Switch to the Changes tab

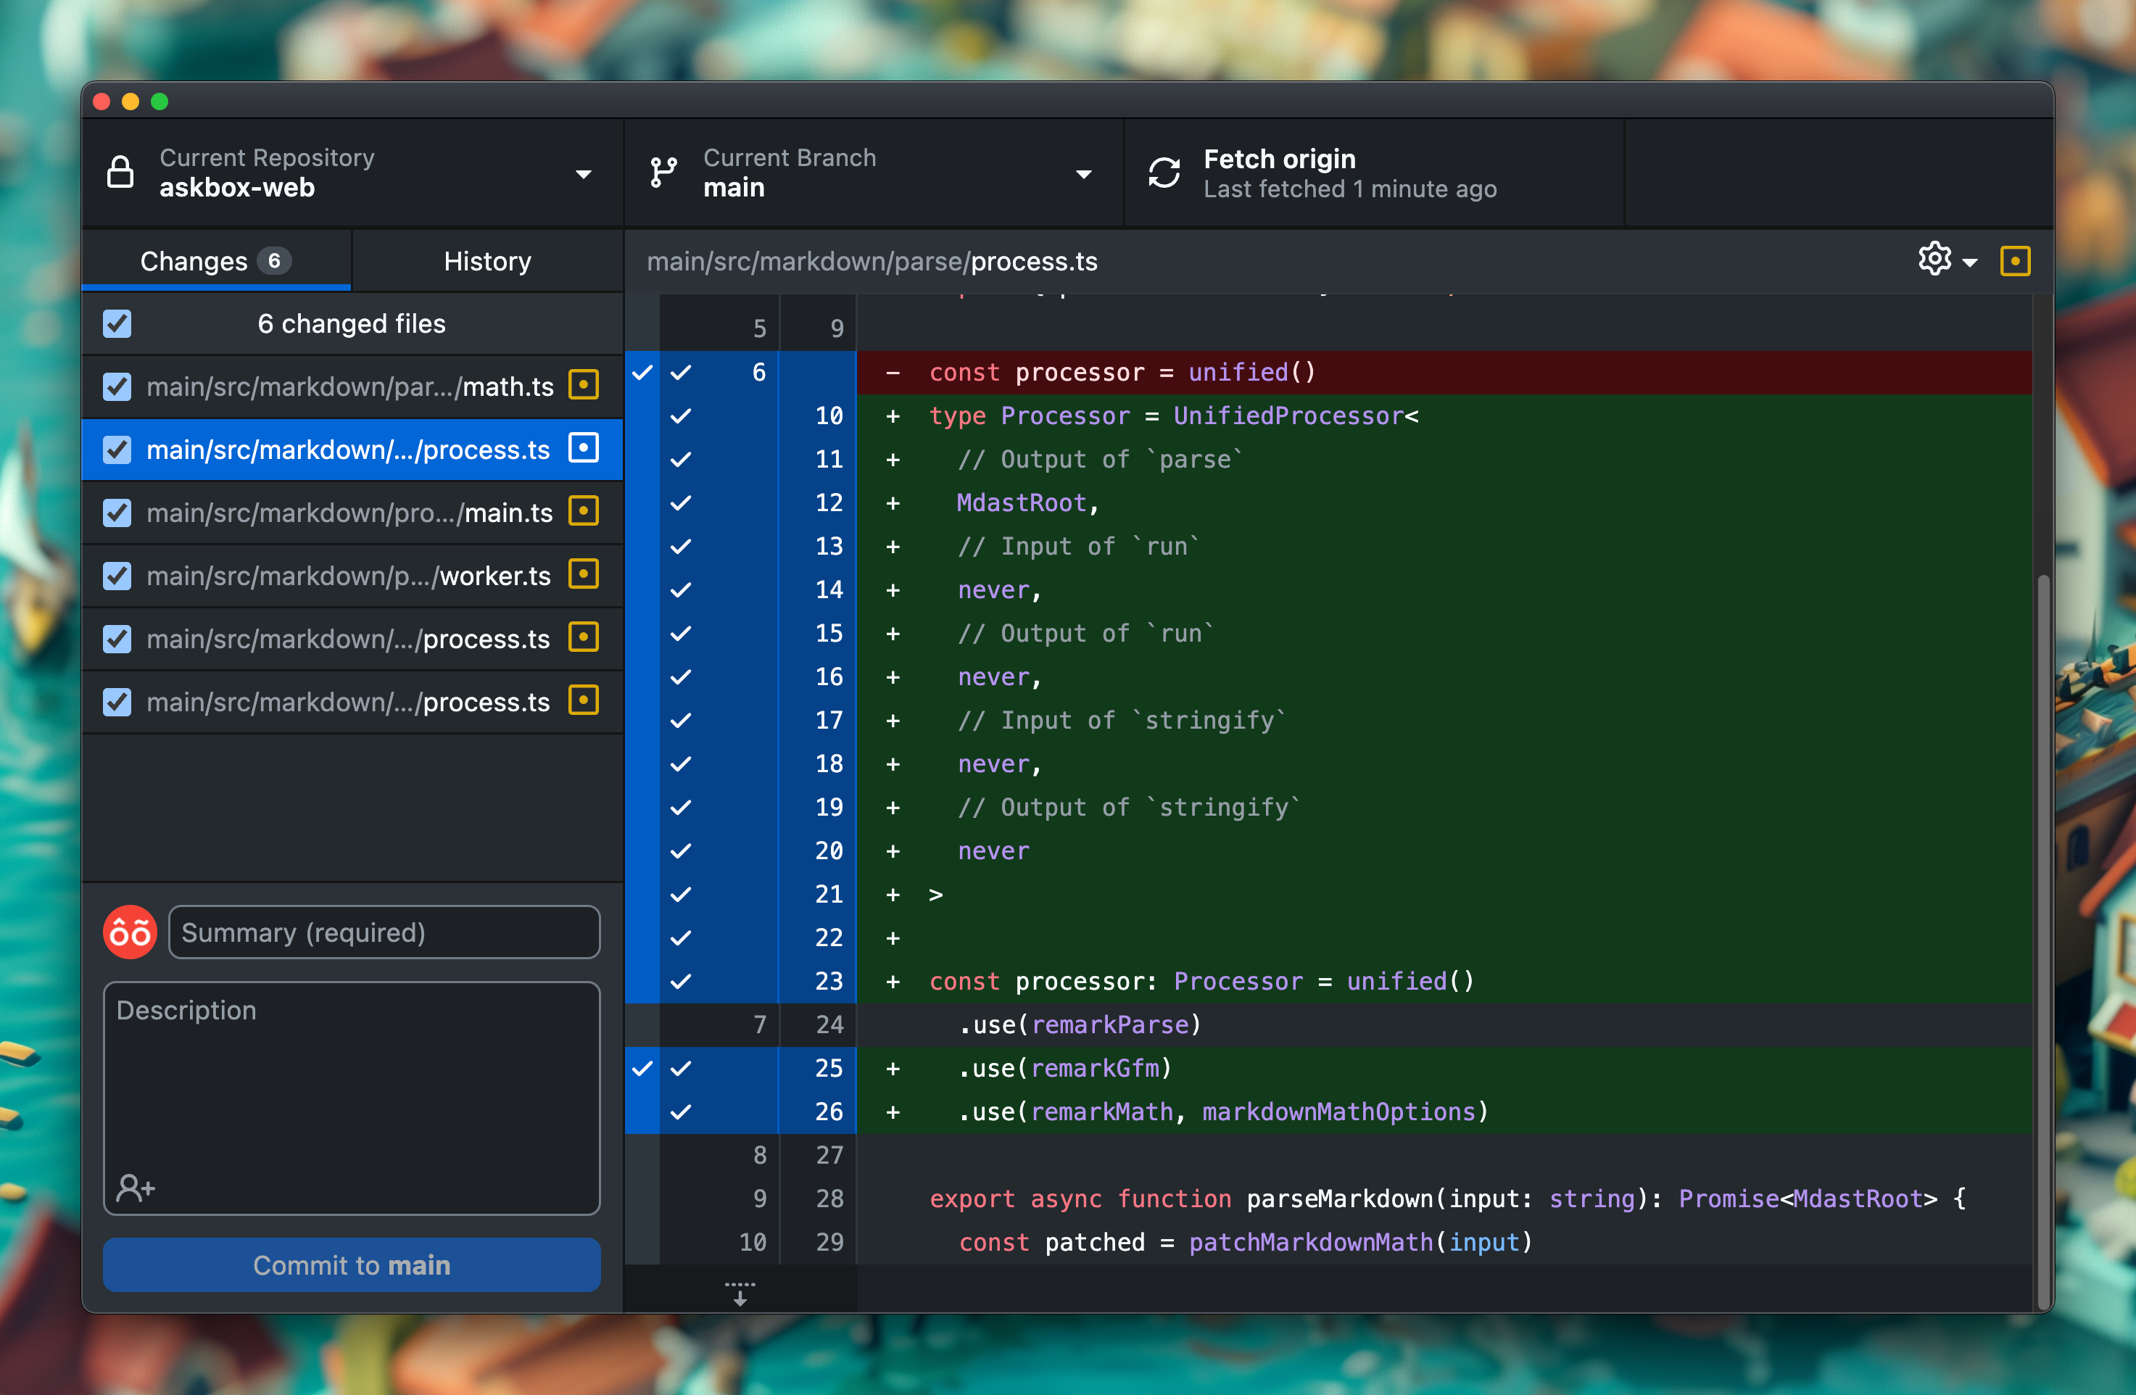(x=216, y=260)
